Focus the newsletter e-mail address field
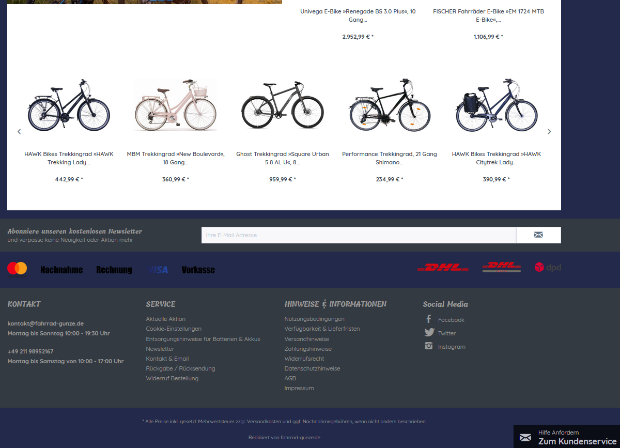Viewport: 620px width, 448px height. coord(359,235)
